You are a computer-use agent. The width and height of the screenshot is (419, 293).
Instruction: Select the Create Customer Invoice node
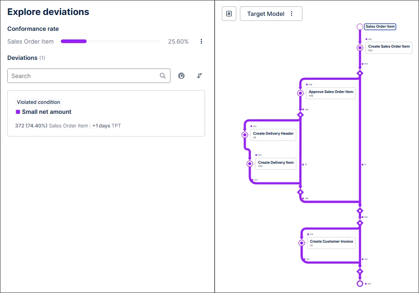[x=331, y=243]
